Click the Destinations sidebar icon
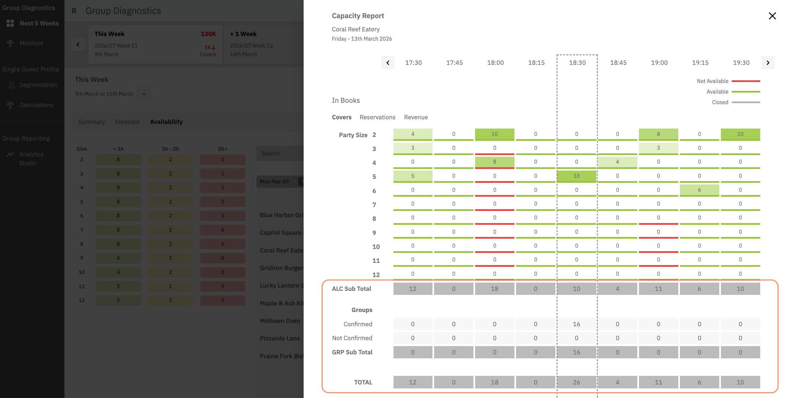Screen dimensions: 785x398 [x=10, y=105]
